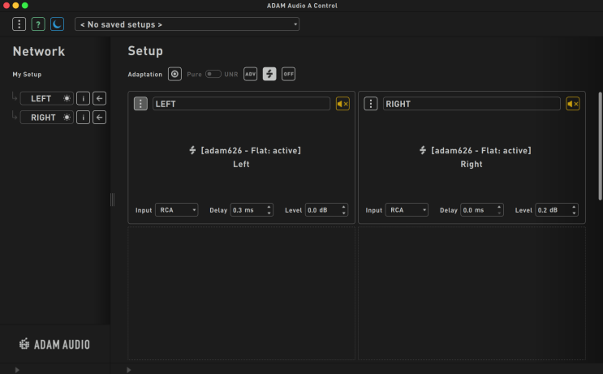Increase the LEFT speaker Delay value
Screen dimensions: 603x374
tap(269, 207)
